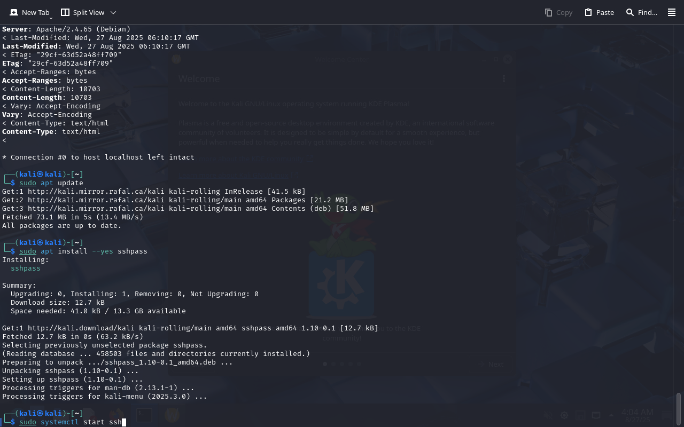Click the 'Preparing to unpack' line

click(x=118, y=362)
